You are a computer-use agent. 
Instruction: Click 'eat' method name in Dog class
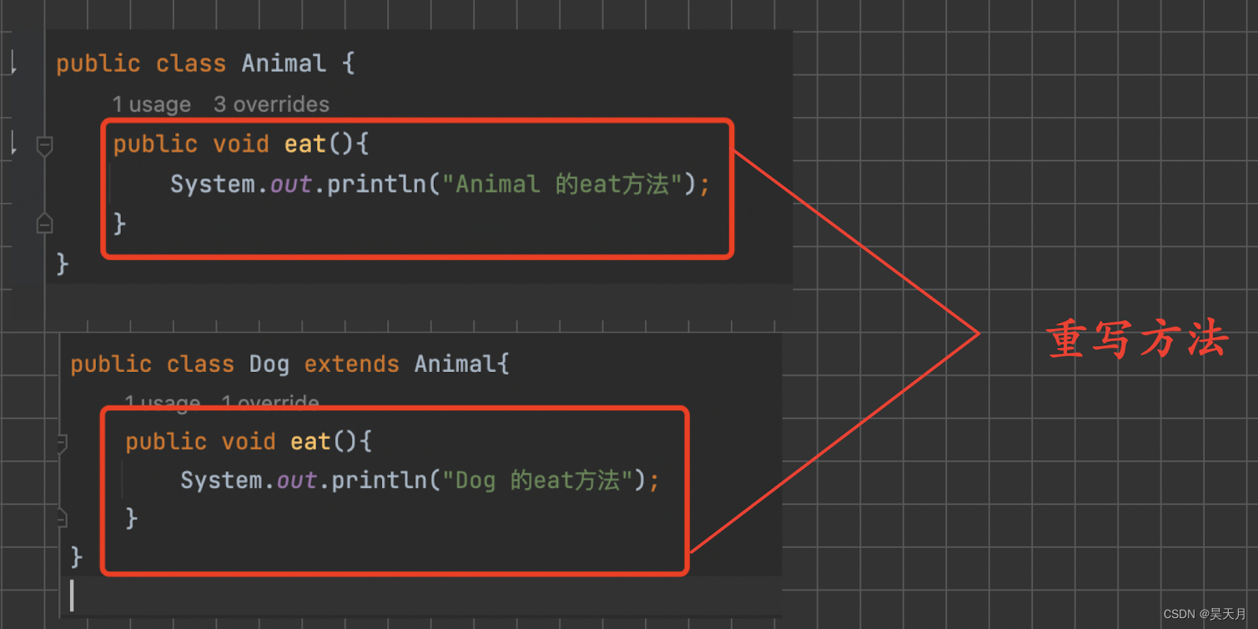[311, 440]
